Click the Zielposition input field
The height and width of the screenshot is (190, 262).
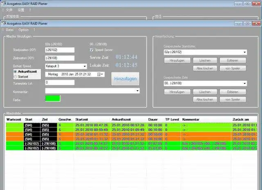tap(60, 58)
